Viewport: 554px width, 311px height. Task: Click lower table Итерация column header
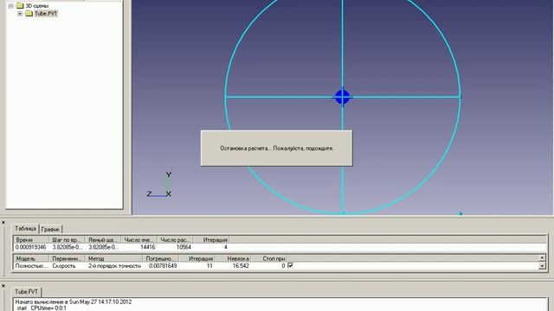coord(196,258)
